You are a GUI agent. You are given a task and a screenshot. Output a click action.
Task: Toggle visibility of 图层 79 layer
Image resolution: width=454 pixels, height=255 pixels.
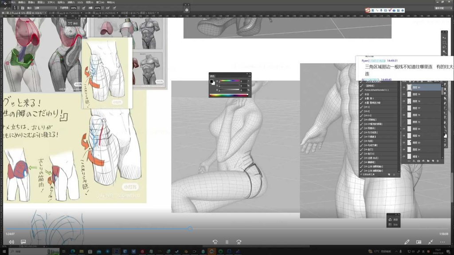pyautogui.click(x=404, y=94)
